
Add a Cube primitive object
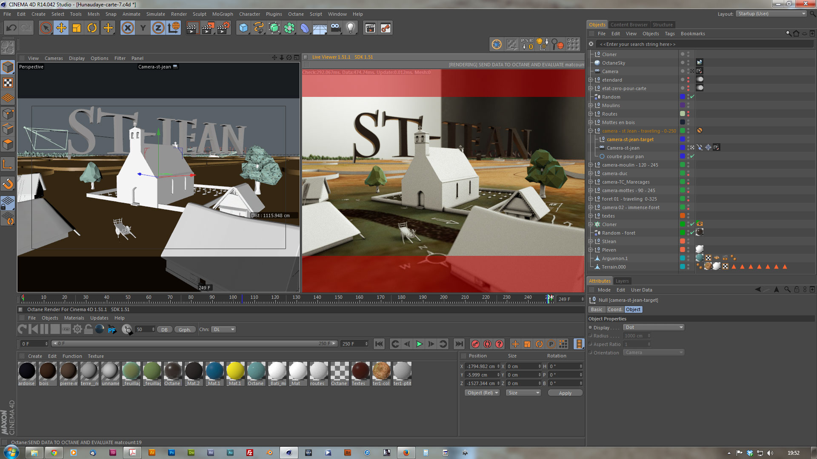tap(243, 28)
